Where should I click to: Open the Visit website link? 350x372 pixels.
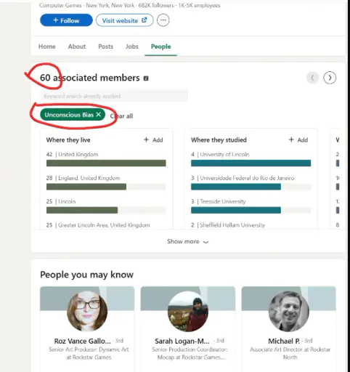point(124,20)
